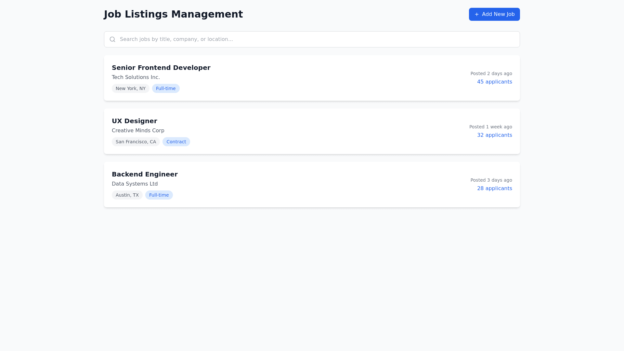Open the 28 applicants list for Backend Engineer
Image resolution: width=624 pixels, height=351 pixels.
click(495, 188)
